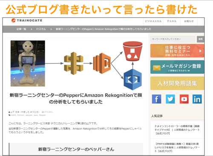Click the Amazon S3 bucket icon
The width and height of the screenshot is (213, 156).
click(x=132, y=51)
